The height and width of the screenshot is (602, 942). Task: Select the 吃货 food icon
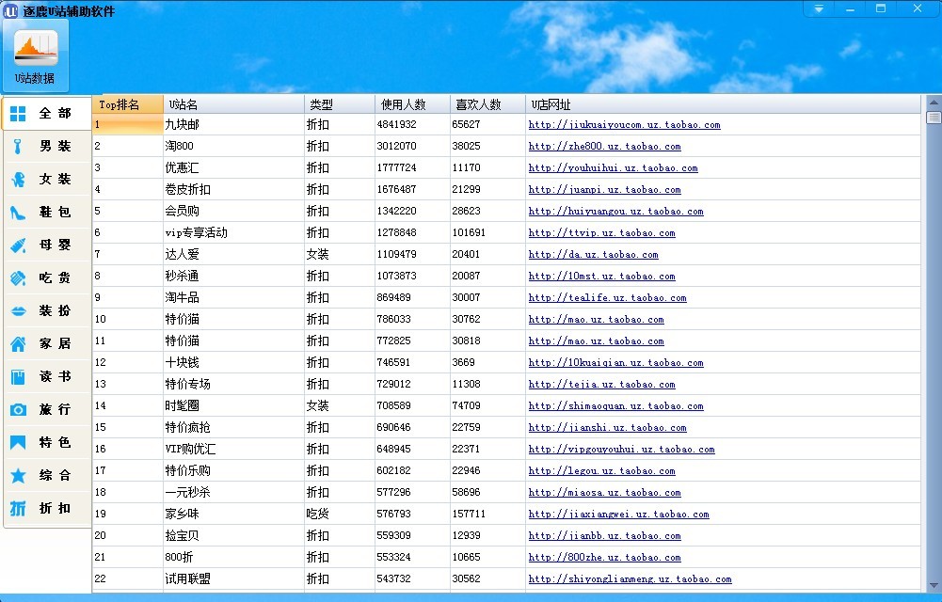(x=18, y=277)
